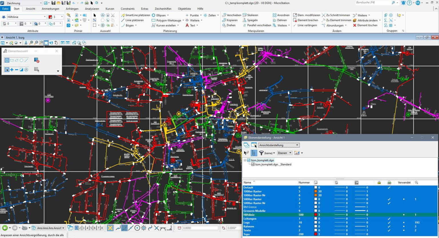The width and height of the screenshot is (439, 238).
Task: Click the SmartLine platzieren tool
Action: tap(135, 15)
